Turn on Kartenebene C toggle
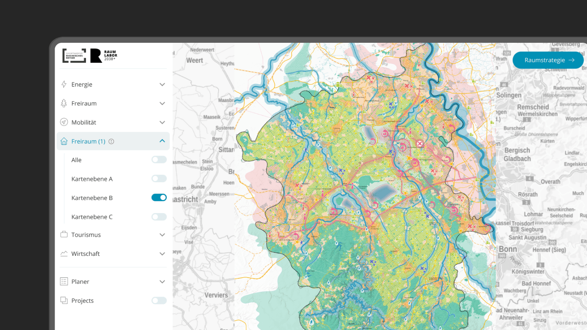The width and height of the screenshot is (587, 330). pyautogui.click(x=159, y=217)
